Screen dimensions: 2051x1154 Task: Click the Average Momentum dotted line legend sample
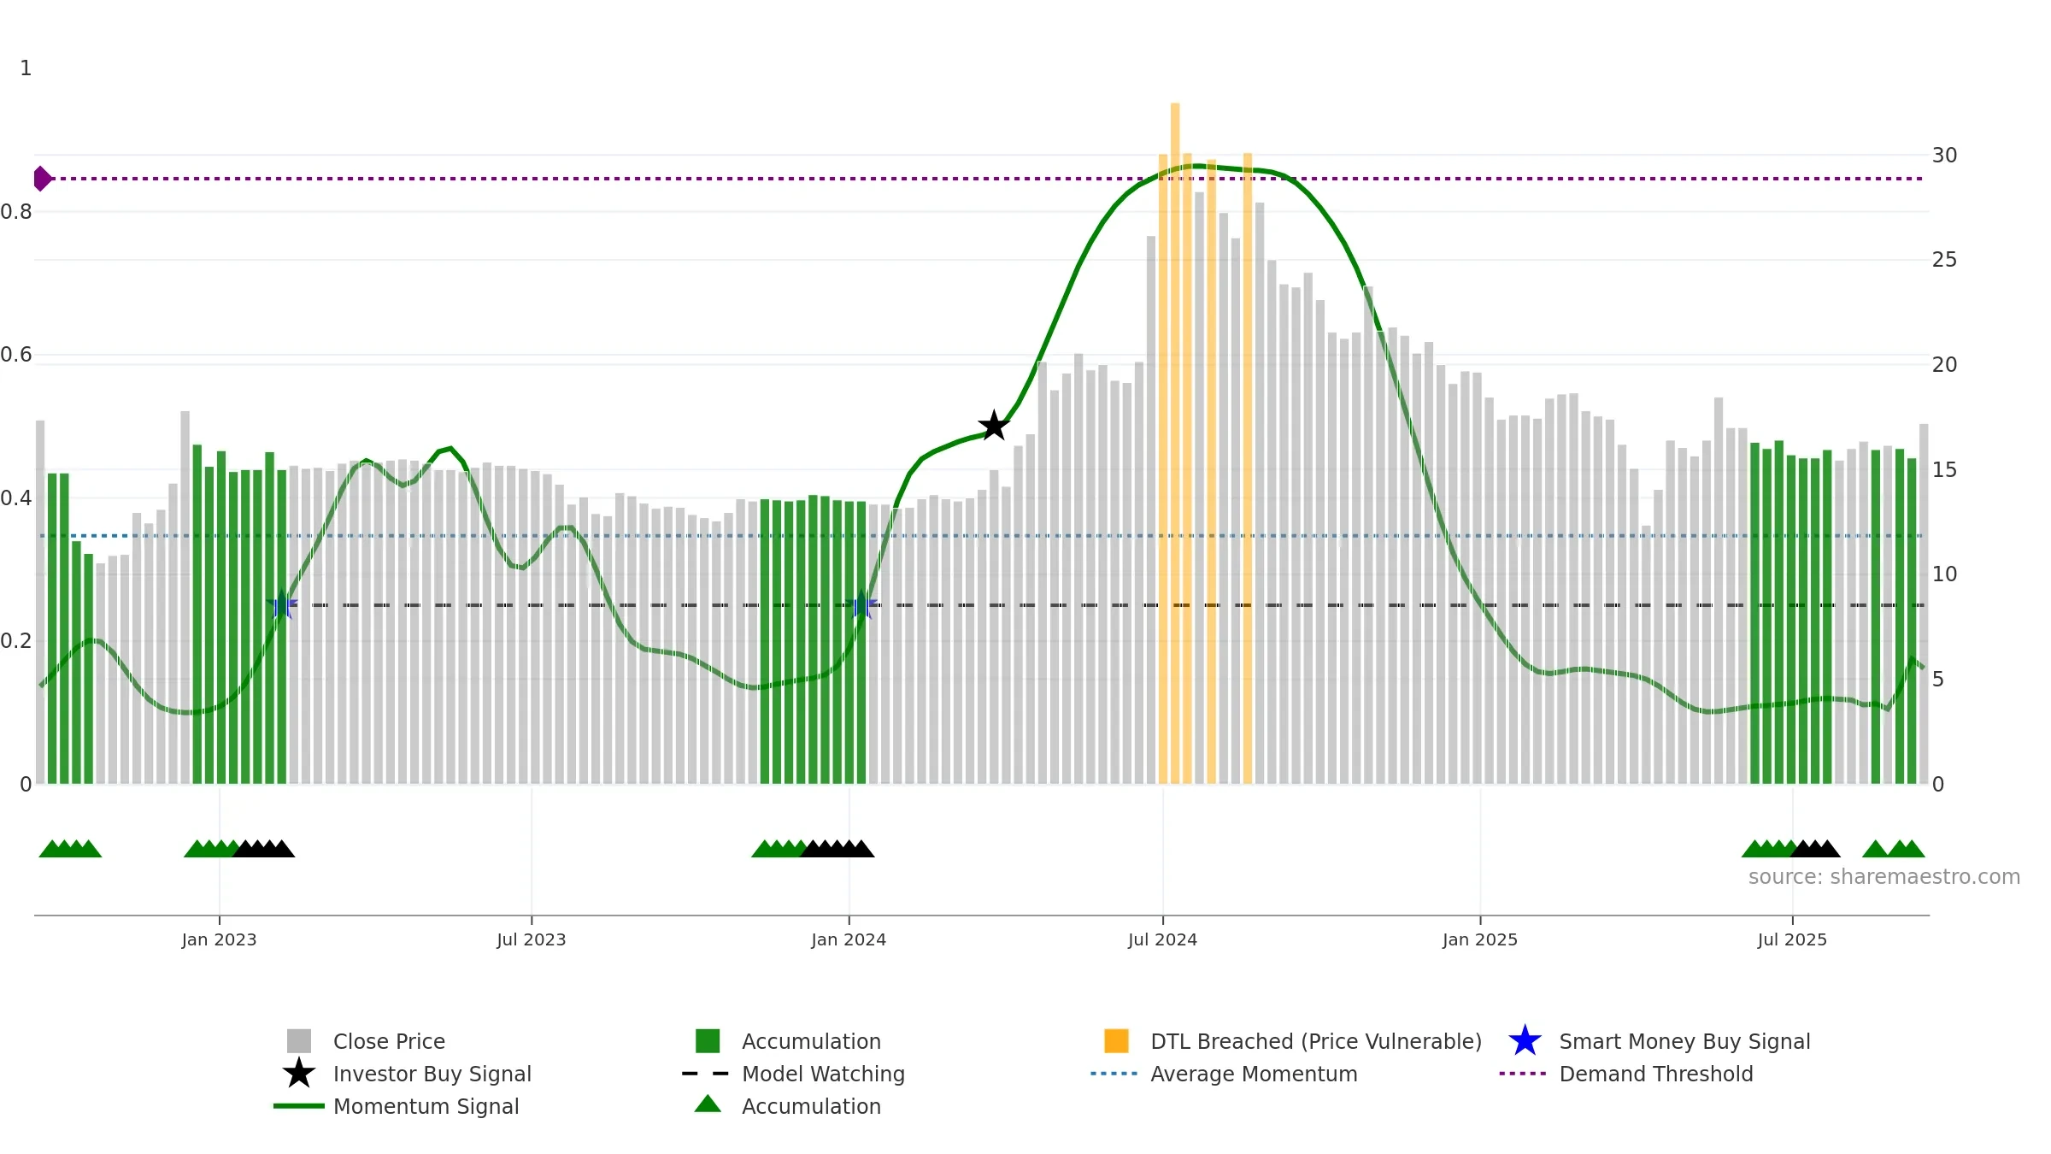pyautogui.click(x=1114, y=1074)
